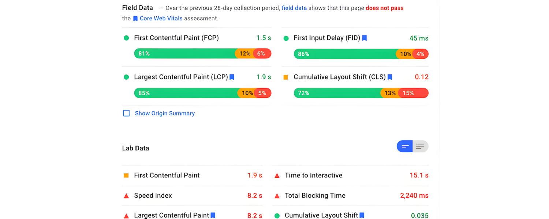
Task: Switch Lab Data to expanded description view
Action: coord(420,146)
